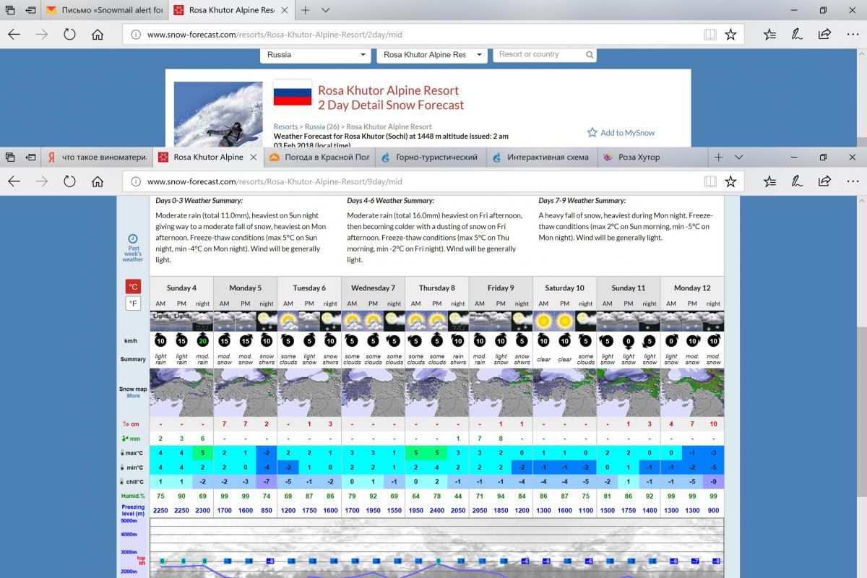
Task: Close the Rosa Khutor Alpine tab in front window
Action: (253, 157)
